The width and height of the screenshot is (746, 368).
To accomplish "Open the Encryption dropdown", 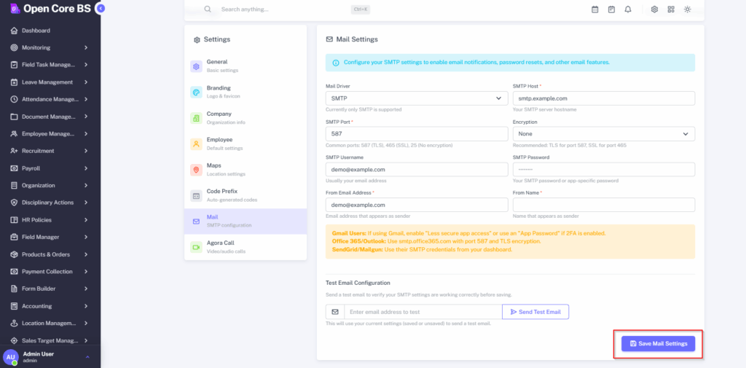I will pyautogui.click(x=603, y=134).
